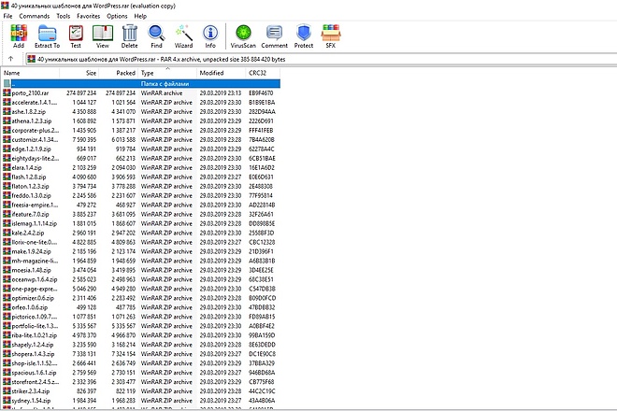
Task: Select the striker.2.3.4.zip file
Action: point(31,391)
